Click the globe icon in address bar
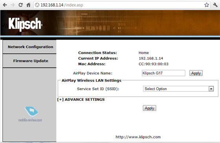 click(x=37, y=5)
